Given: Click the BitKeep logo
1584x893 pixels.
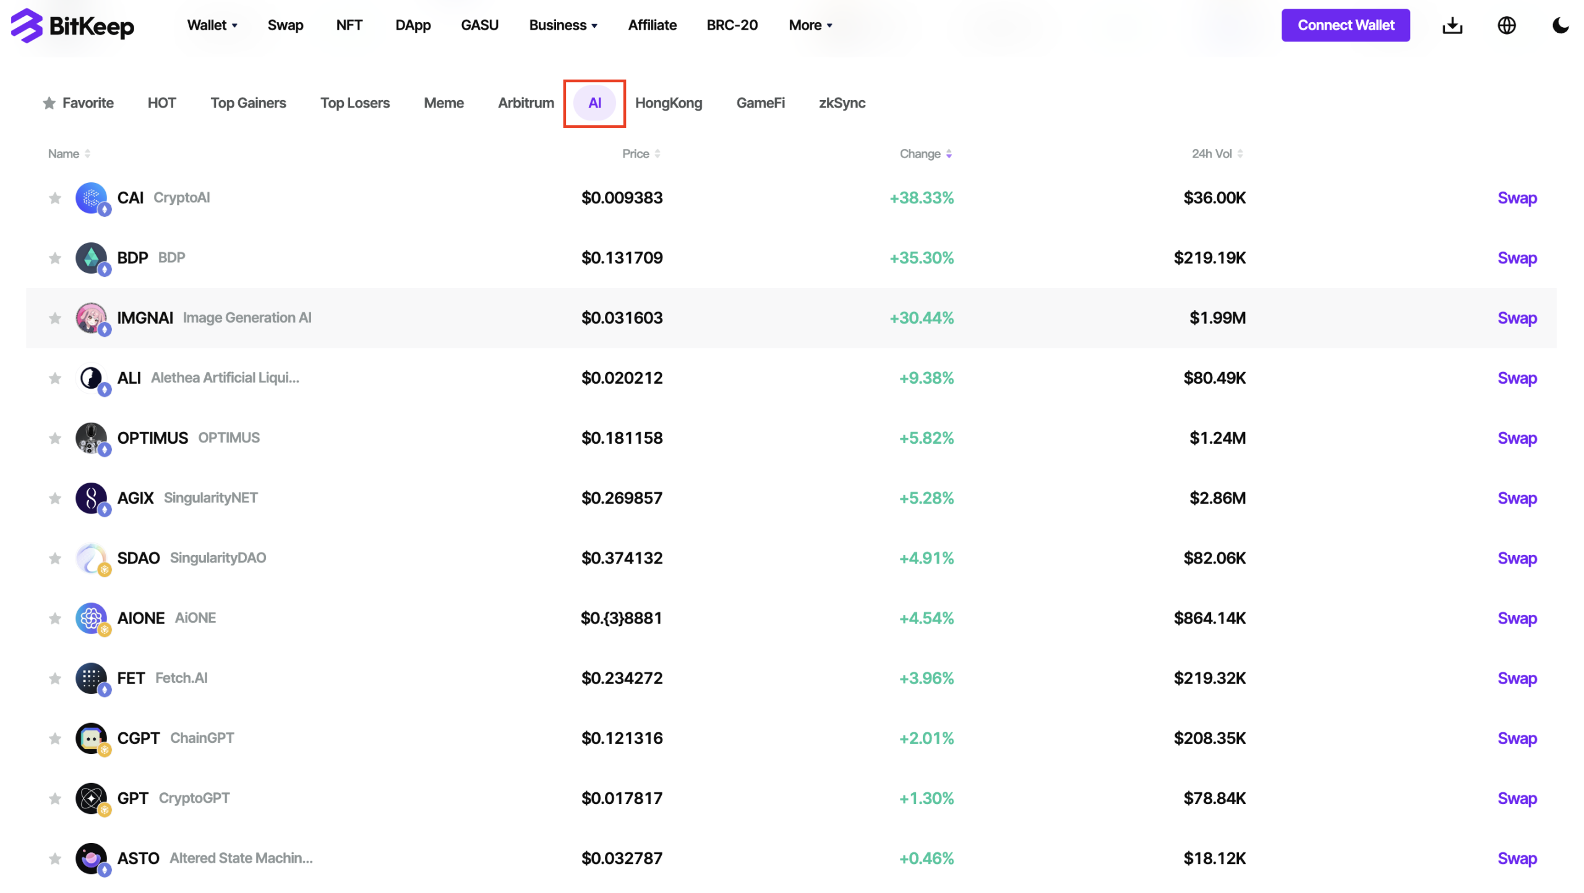Looking at the screenshot, I should [72, 25].
